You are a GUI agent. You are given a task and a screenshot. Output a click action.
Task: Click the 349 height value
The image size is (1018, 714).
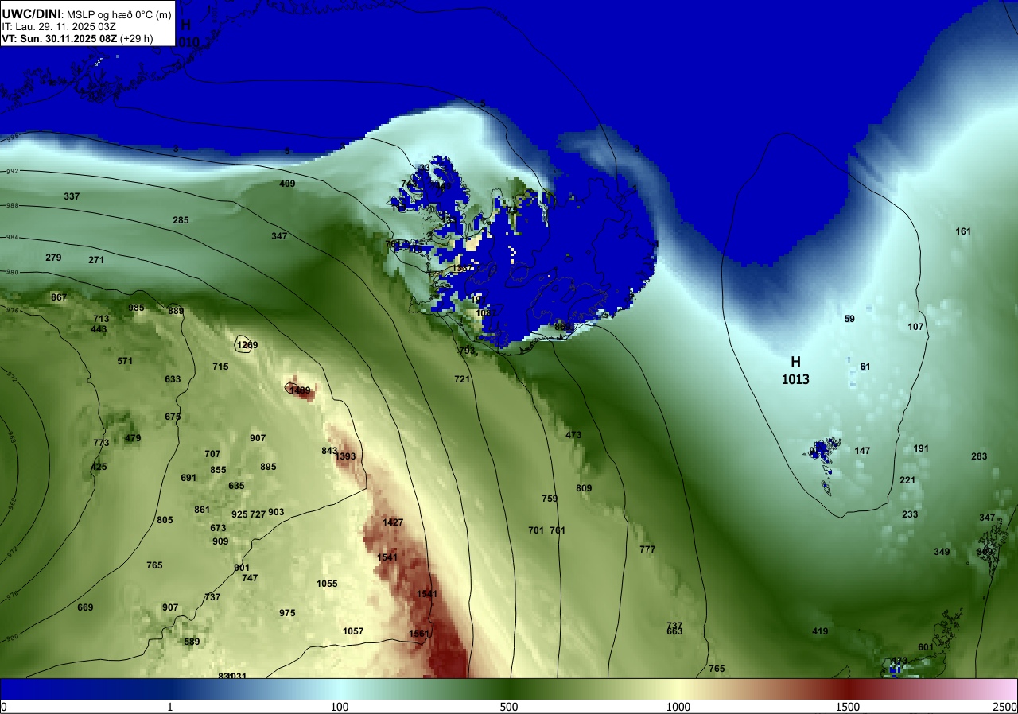tap(942, 552)
